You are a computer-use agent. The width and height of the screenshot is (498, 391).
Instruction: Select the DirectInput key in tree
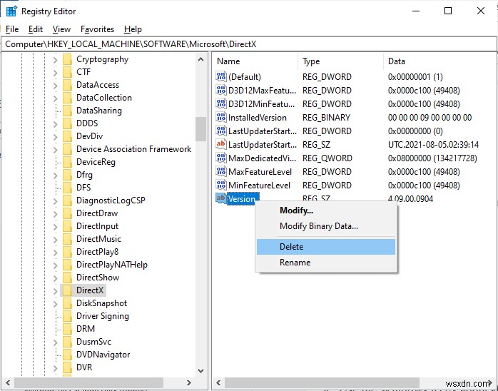point(98,226)
